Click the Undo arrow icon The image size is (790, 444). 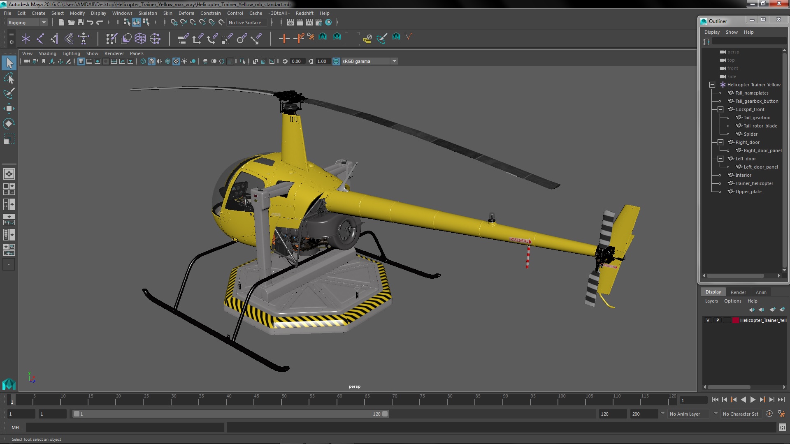pyautogui.click(x=90, y=23)
